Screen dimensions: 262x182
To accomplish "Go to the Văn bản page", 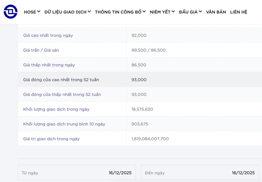I will click(216, 12).
